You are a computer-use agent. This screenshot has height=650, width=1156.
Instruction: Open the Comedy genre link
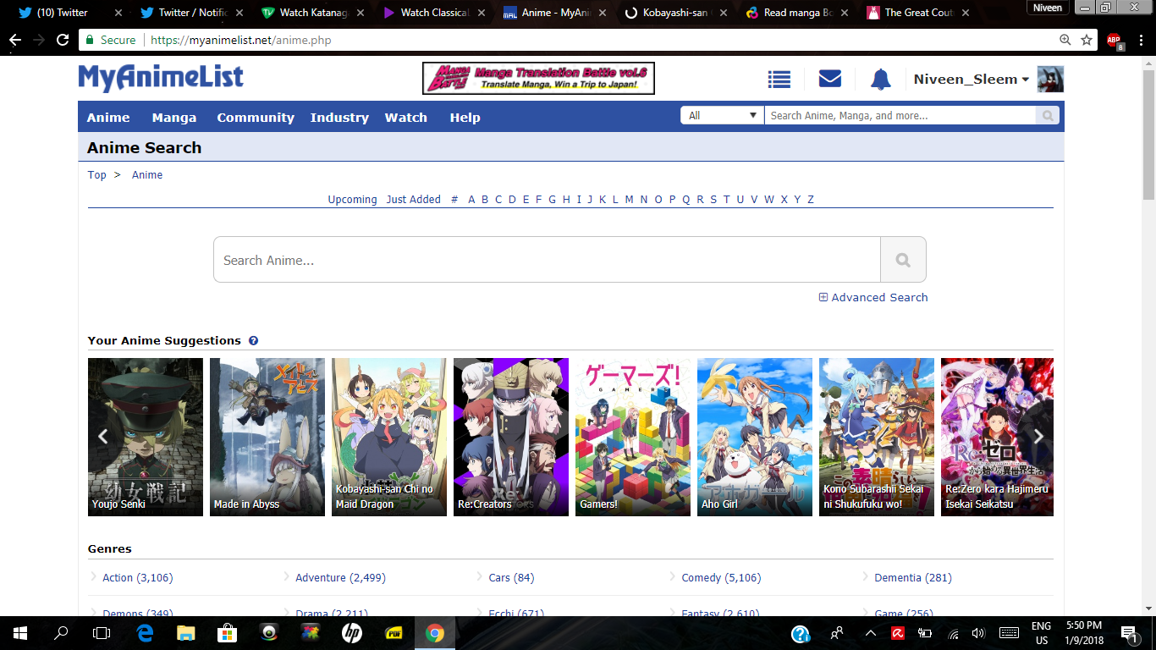(x=720, y=578)
